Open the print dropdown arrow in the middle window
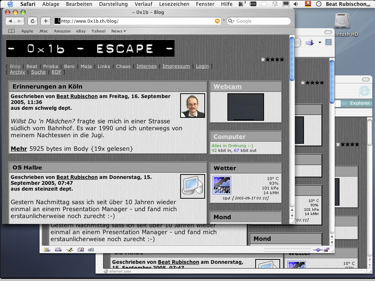 click(320, 42)
